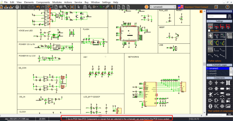Open dropdown arrow next to zoom tool
The height and width of the screenshot is (121, 233).
coord(68,7)
